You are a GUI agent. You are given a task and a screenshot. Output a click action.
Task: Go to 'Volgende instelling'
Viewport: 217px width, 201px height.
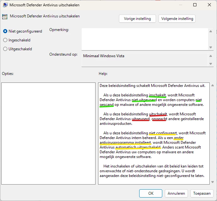click(x=177, y=19)
